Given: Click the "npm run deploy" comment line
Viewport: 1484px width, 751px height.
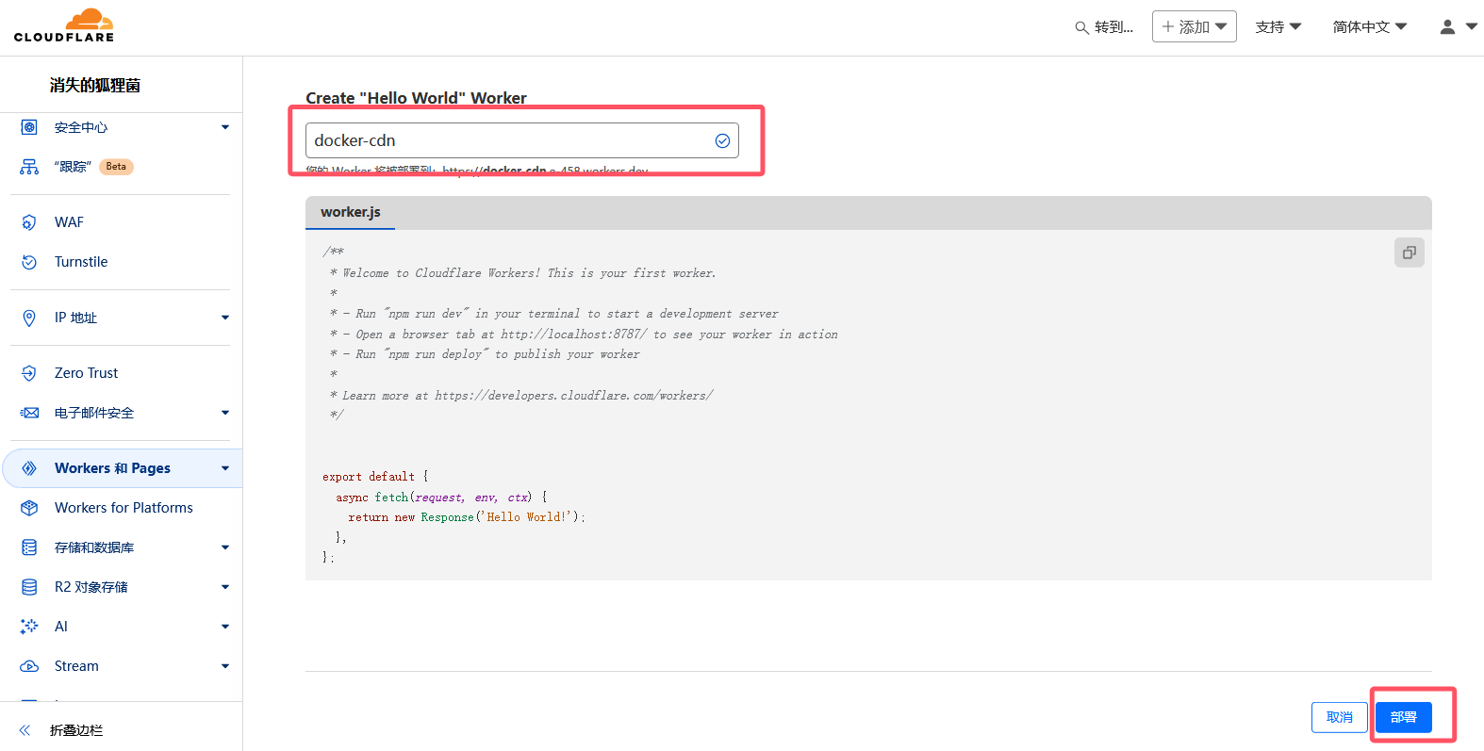Looking at the screenshot, I should pos(484,354).
